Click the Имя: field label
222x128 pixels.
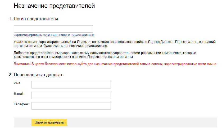tap(17, 83)
